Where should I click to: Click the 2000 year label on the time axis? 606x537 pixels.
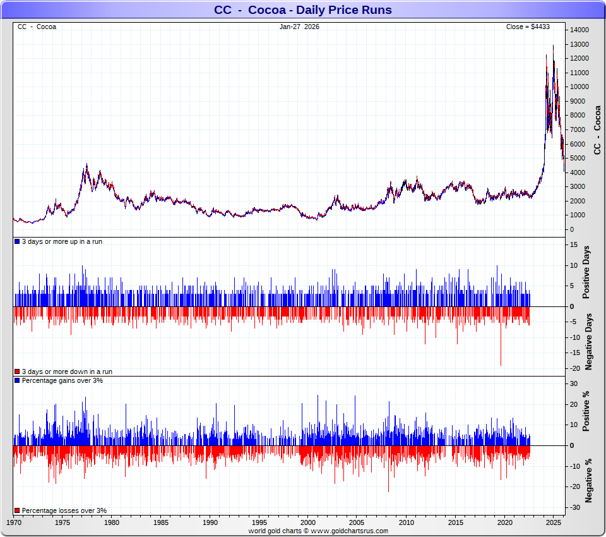(308, 522)
